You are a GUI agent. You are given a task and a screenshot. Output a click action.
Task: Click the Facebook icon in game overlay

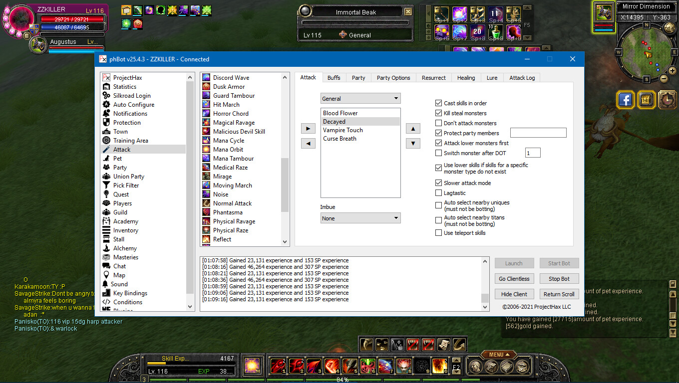(x=625, y=100)
